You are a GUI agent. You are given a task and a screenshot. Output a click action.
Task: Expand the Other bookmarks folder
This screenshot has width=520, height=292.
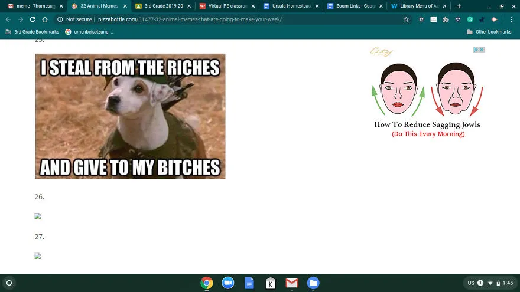click(489, 32)
